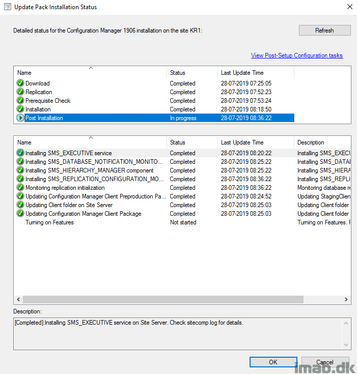Click the check icon for Installing SMS_EXECUTIVE service
This screenshot has height=374, width=357.
[x=20, y=153]
